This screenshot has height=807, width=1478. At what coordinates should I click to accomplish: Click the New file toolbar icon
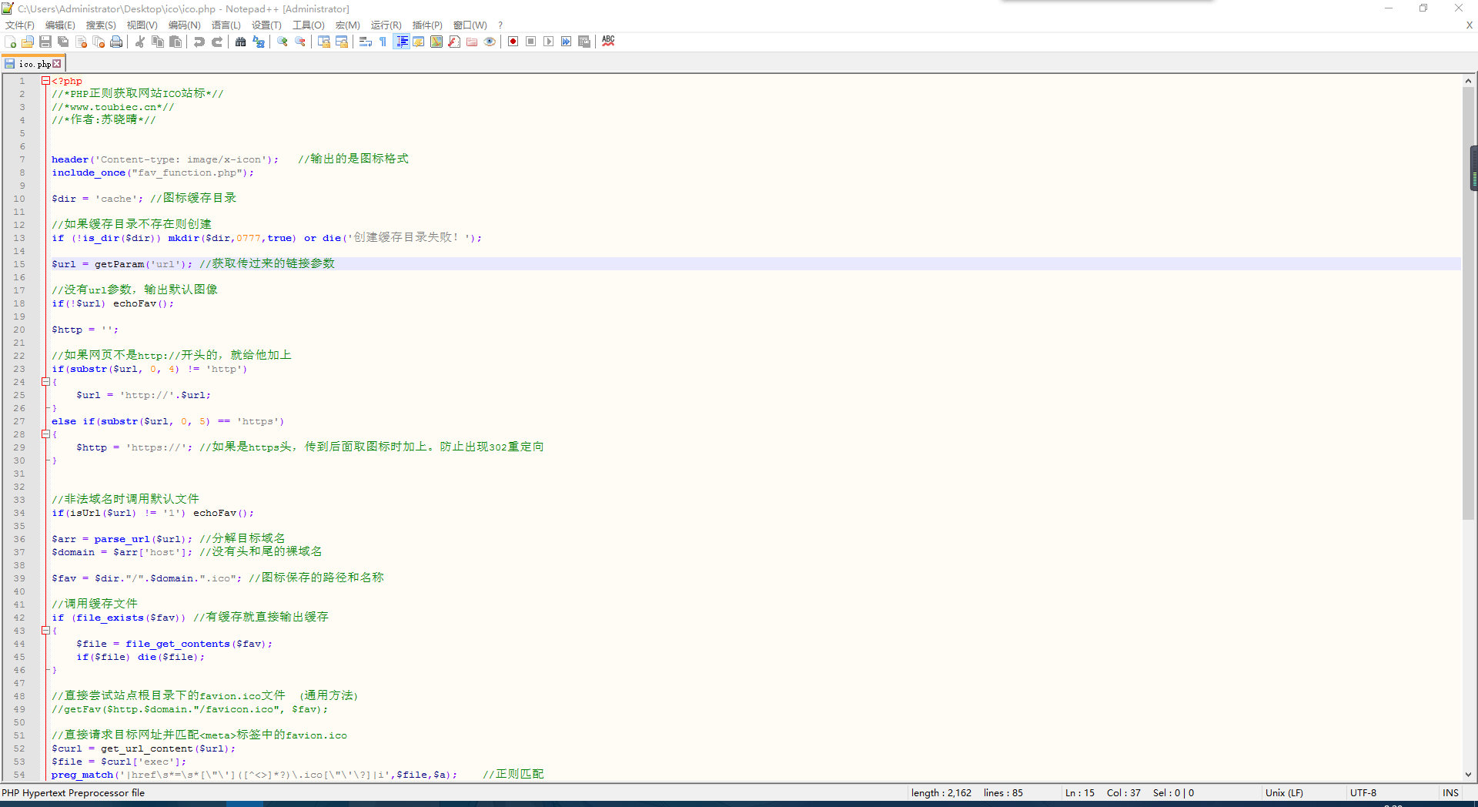pos(11,42)
